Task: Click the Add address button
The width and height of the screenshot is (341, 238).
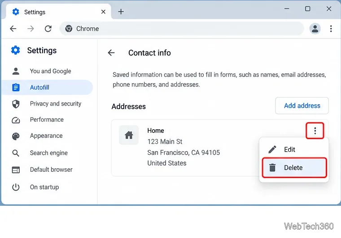Action: click(302, 106)
